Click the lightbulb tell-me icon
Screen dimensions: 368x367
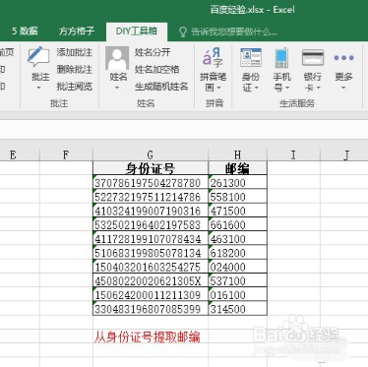[183, 31]
